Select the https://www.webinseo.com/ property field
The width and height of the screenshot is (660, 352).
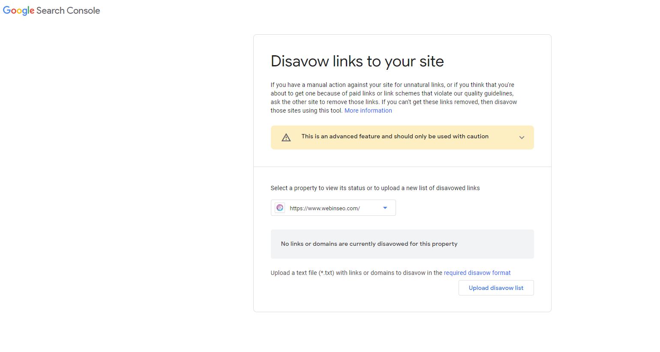point(325,209)
